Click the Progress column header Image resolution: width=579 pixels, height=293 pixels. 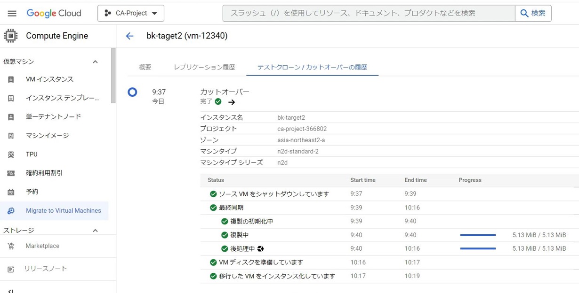pos(470,180)
